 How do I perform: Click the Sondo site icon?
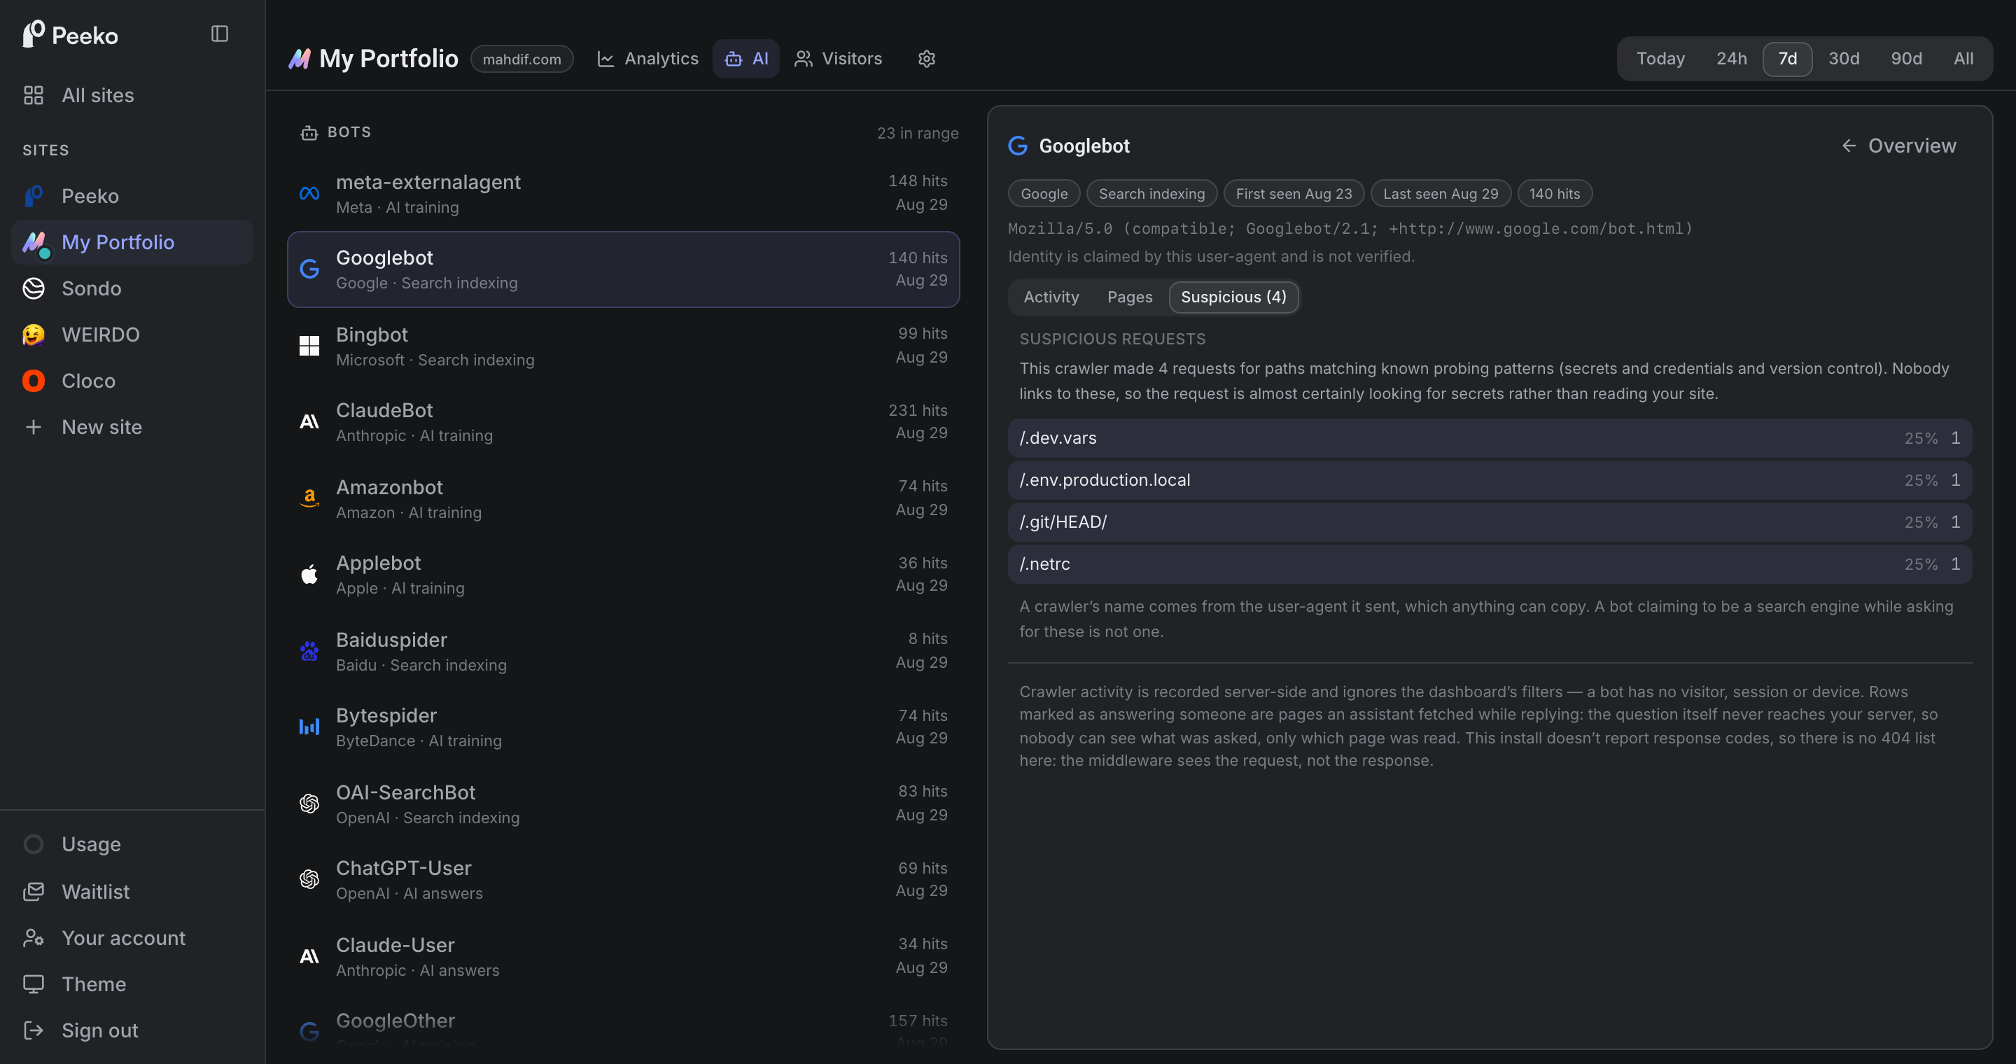coord(34,288)
